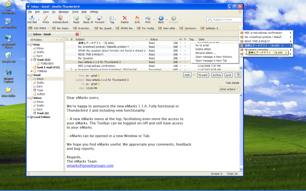The width and height of the screenshot is (306, 191).
Task: Click 'hide details' in message header
Action: point(233,83)
